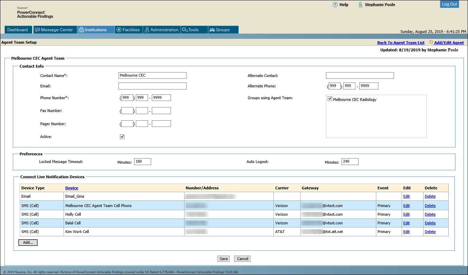Click the Stephanie Poole username
468x275 pixels.
(x=380, y=5)
